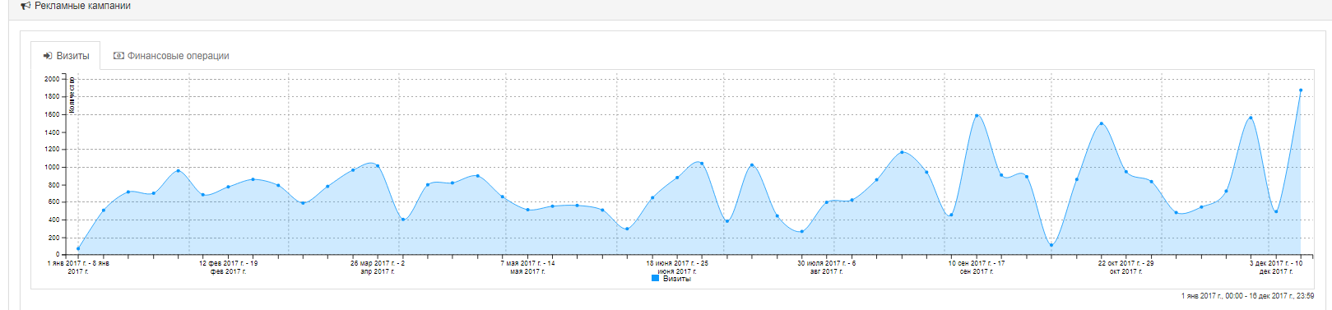Select the first data point for 1 янв - 8 янв

(x=78, y=248)
